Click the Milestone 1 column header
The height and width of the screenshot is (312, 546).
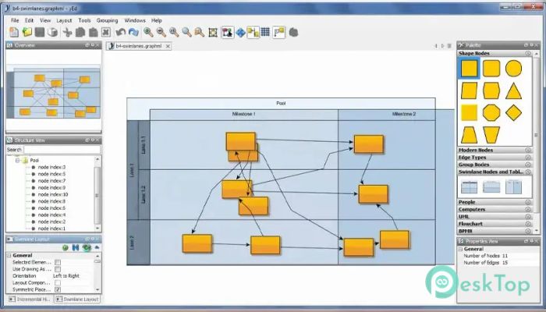(243, 114)
